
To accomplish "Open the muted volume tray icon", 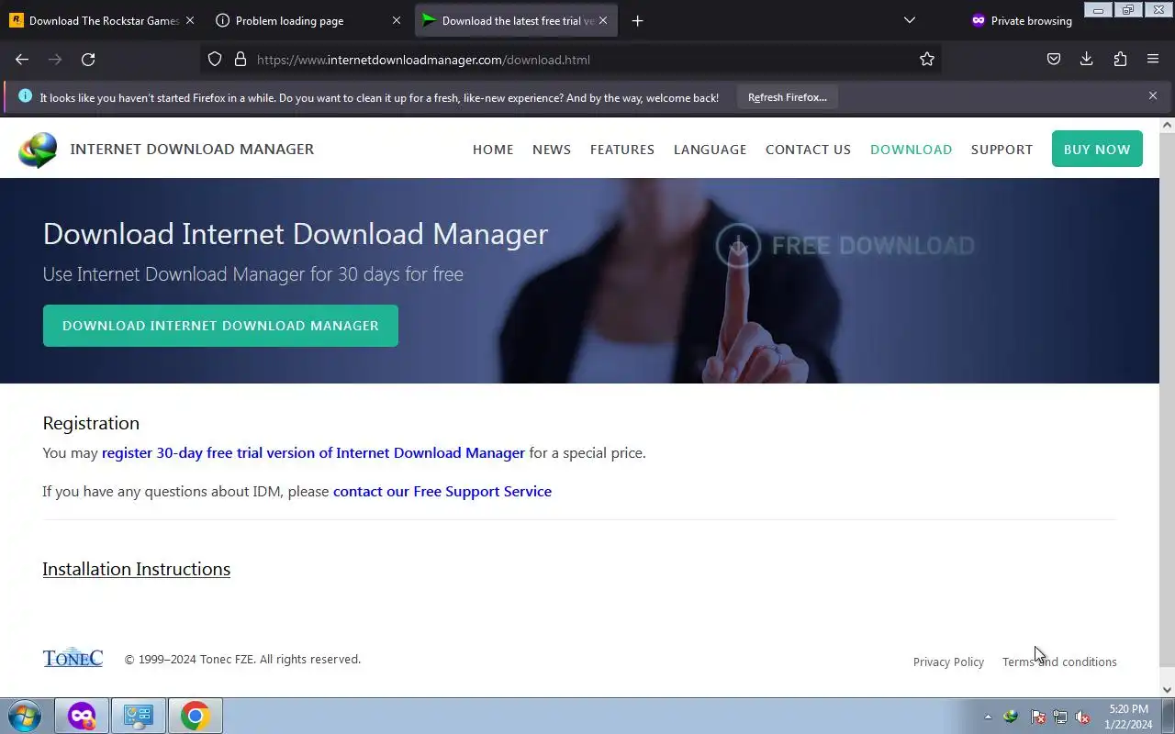I will click(1083, 717).
